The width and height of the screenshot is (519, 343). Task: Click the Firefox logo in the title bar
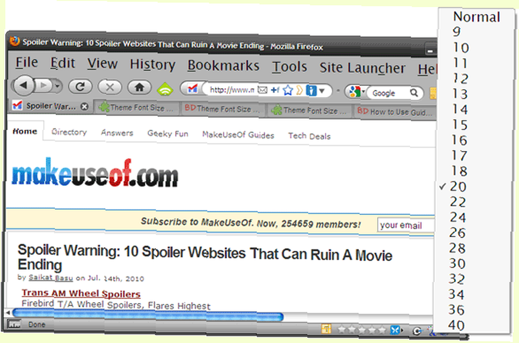[x=15, y=41]
